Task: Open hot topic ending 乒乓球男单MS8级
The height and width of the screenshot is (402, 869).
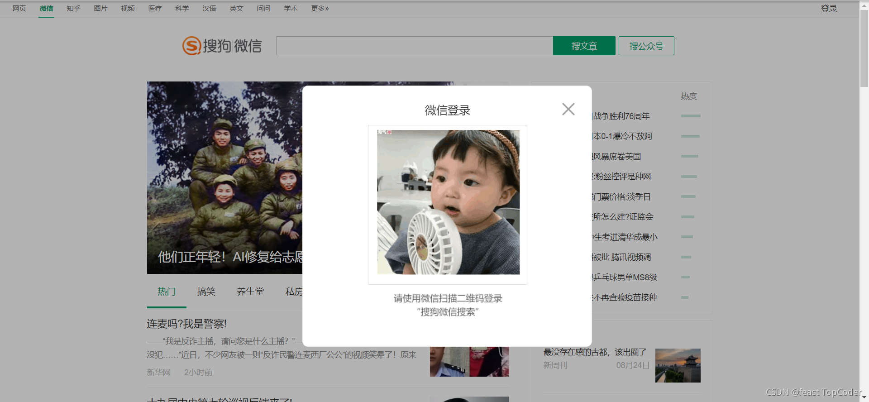Action: (625, 277)
